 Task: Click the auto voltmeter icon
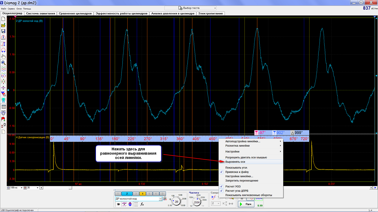pyautogui.click(x=3, y=112)
